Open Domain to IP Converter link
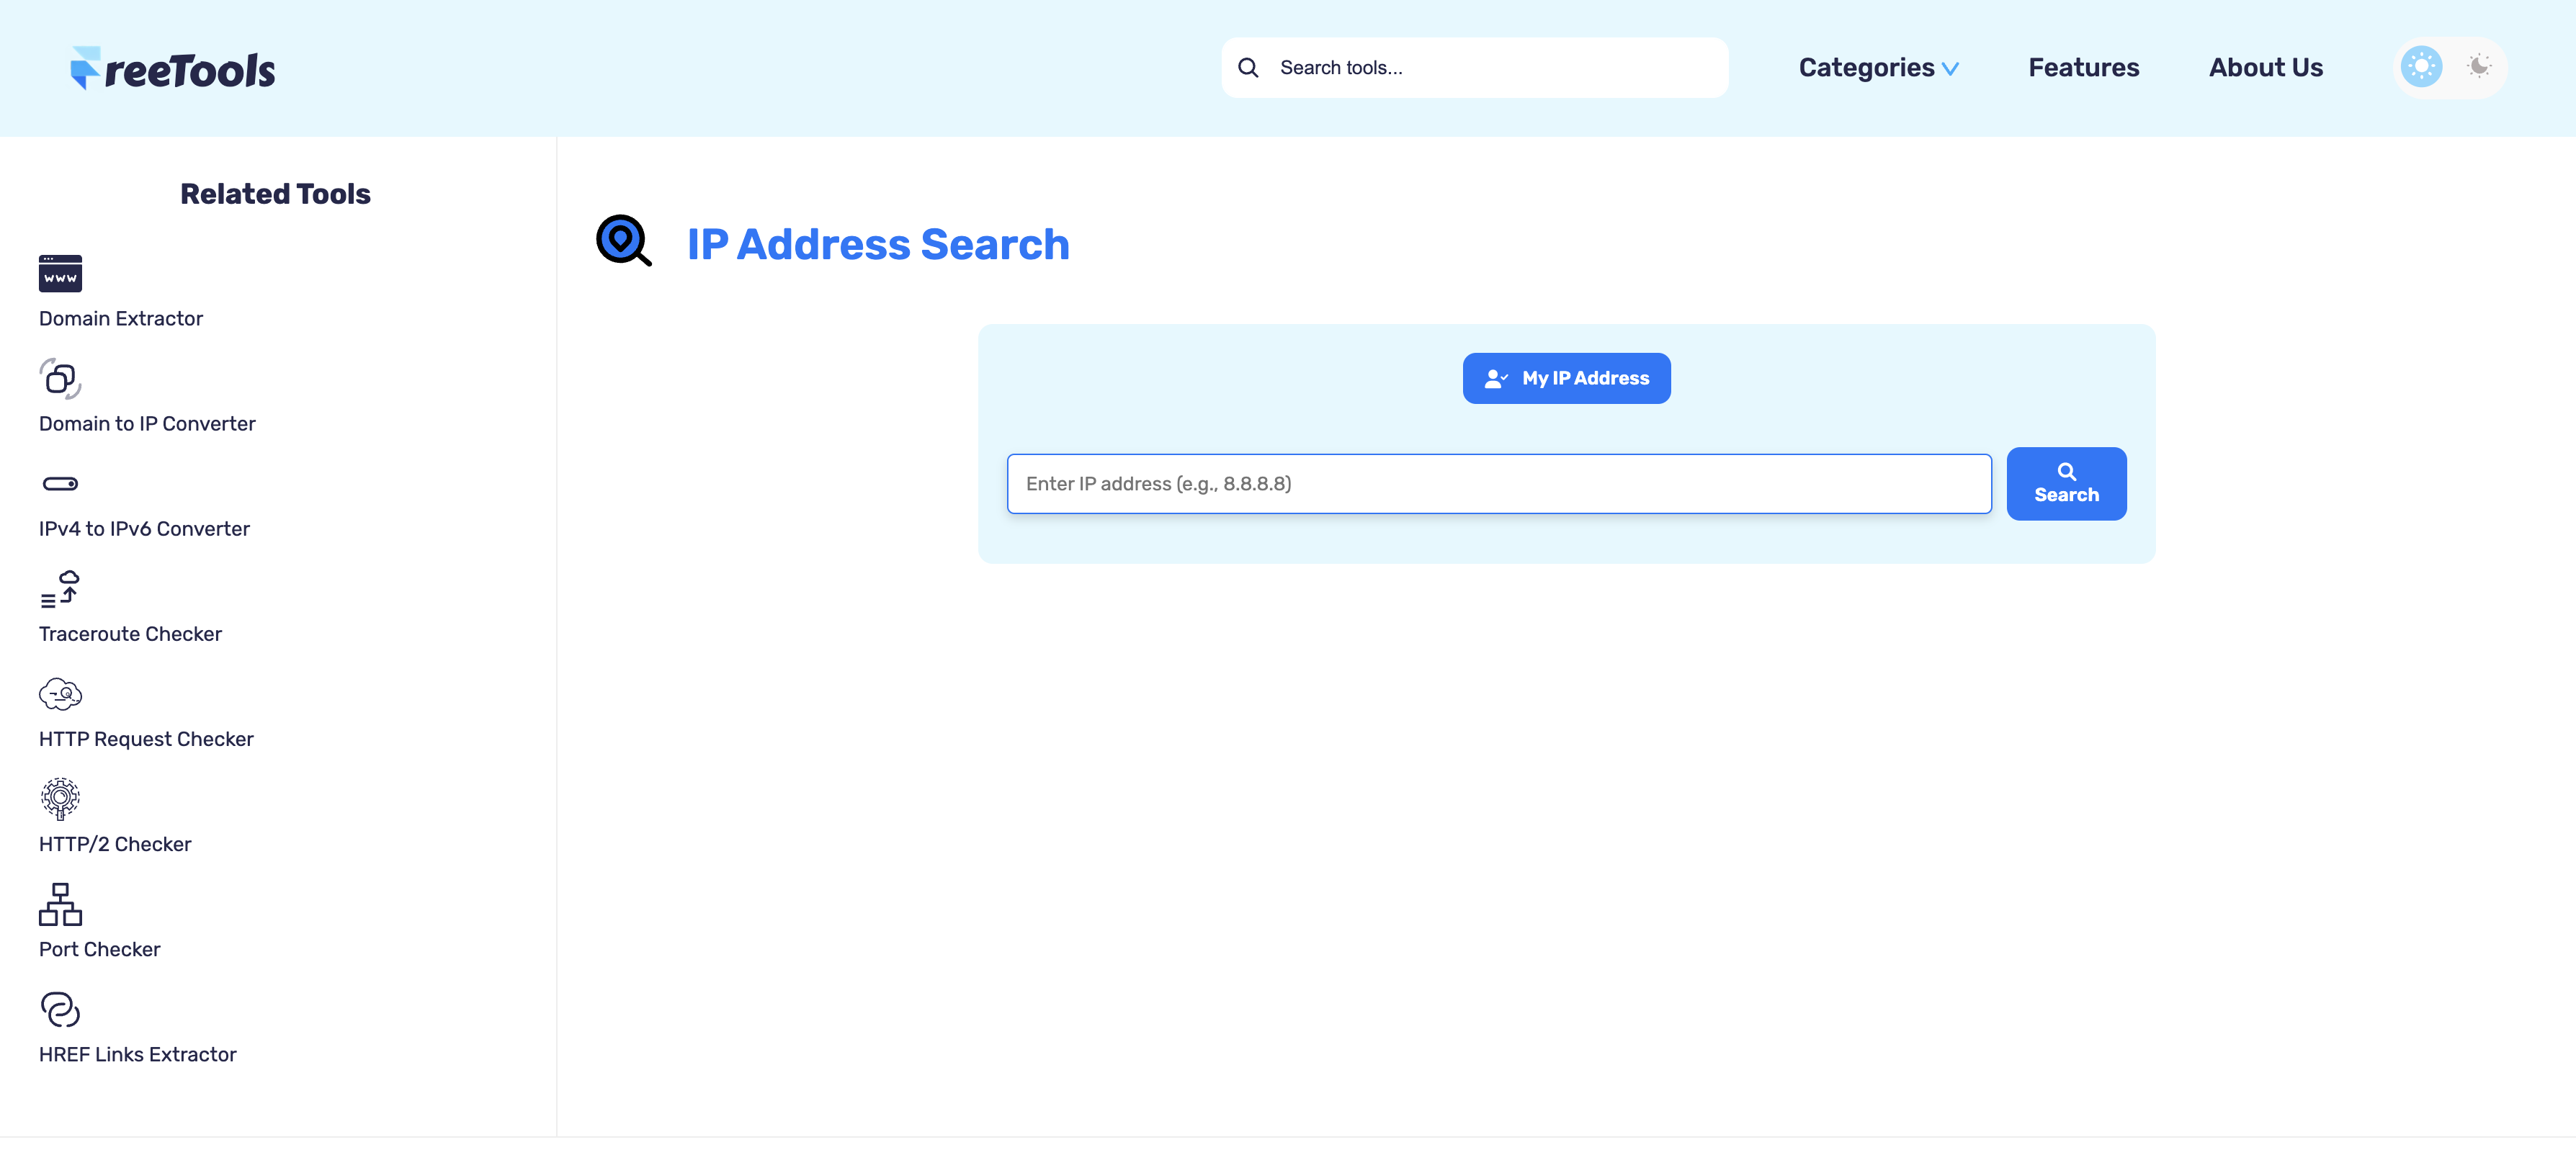The width and height of the screenshot is (2576, 1155). coord(147,424)
